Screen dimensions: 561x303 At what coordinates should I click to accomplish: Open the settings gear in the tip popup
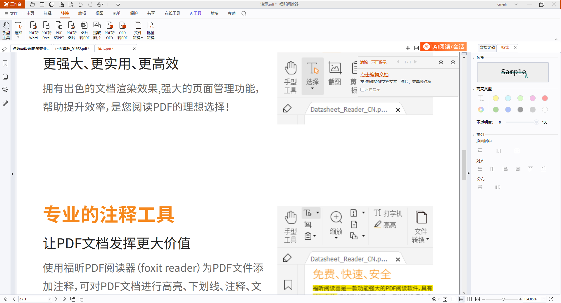441,62
